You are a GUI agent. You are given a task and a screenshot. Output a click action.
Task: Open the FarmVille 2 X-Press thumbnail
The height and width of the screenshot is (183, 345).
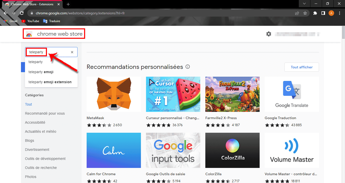232,94
